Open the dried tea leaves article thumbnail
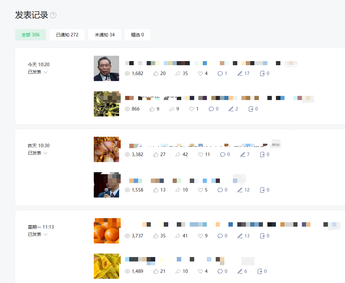Viewport: 345px width, 283px height. [107, 104]
